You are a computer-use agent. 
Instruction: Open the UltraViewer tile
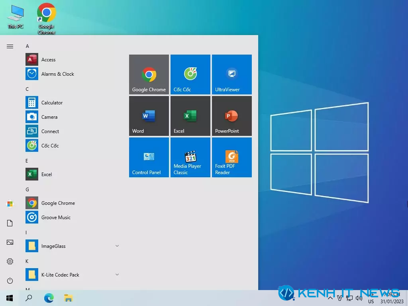pos(231,75)
